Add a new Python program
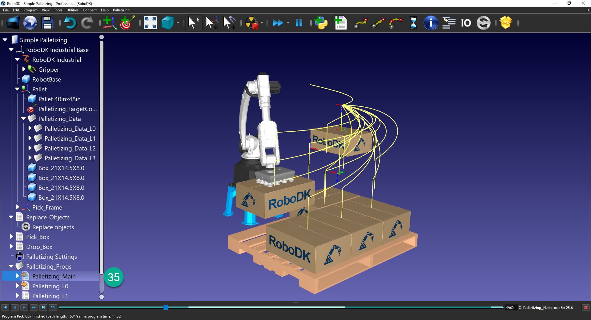The width and height of the screenshot is (591, 320). (321, 23)
